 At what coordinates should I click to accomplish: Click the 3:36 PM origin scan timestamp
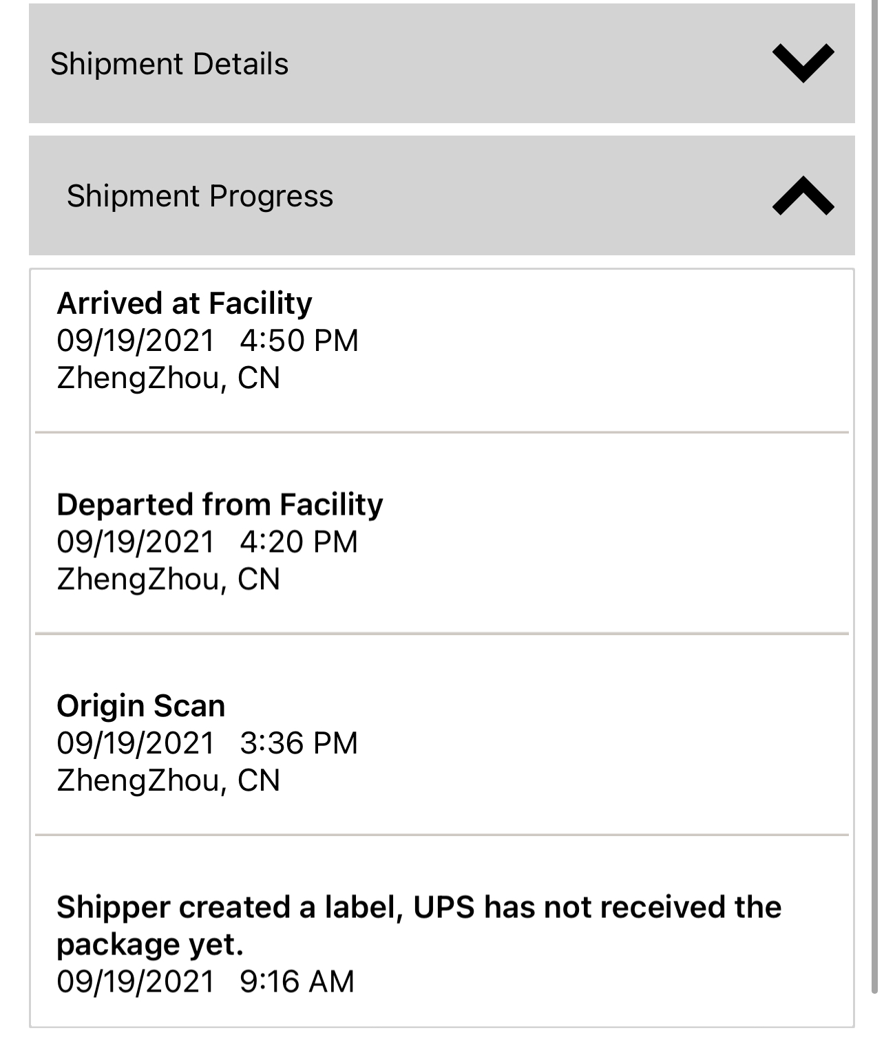coord(299,743)
